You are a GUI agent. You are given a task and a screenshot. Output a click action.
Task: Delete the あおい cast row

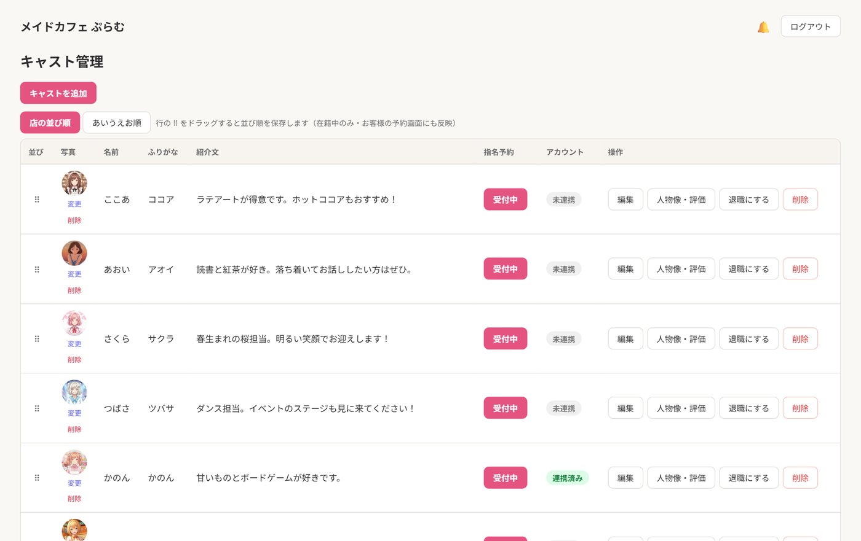(800, 269)
